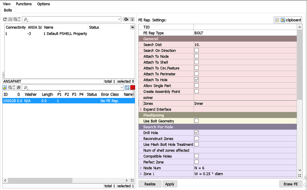The height and width of the screenshot is (190, 307).
Task: Uncheck the Drill Hole checkbox
Action: click(x=196, y=132)
